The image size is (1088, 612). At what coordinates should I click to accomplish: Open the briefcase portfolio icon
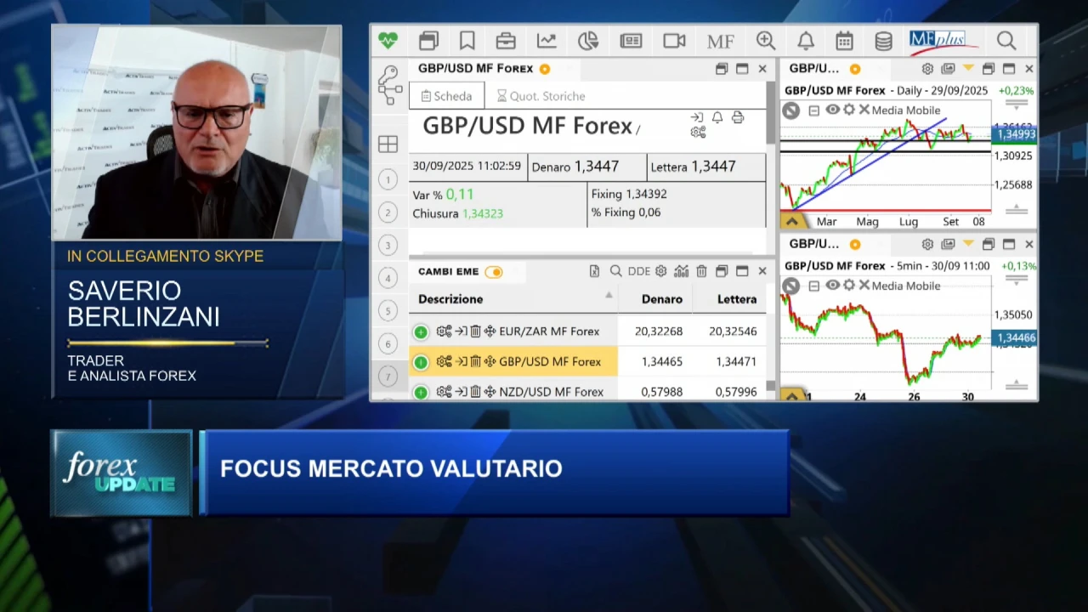click(506, 41)
